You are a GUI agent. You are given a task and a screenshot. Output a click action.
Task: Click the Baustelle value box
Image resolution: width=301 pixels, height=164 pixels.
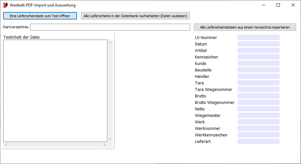259,70
